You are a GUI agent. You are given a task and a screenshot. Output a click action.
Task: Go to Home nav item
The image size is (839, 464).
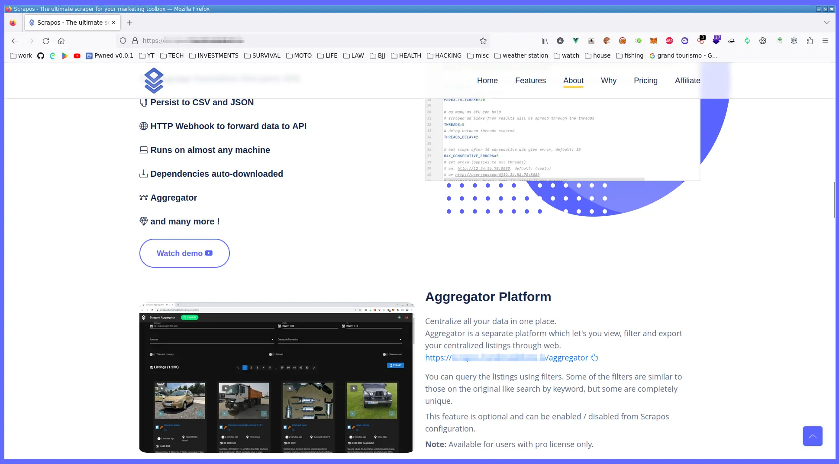(x=487, y=81)
